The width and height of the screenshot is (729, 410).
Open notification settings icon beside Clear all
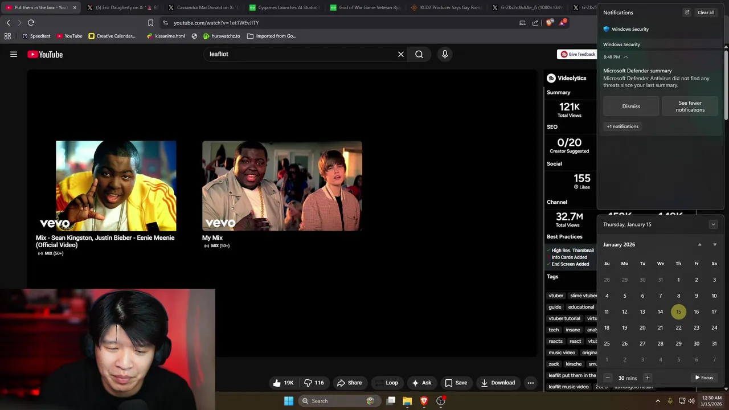(687, 13)
